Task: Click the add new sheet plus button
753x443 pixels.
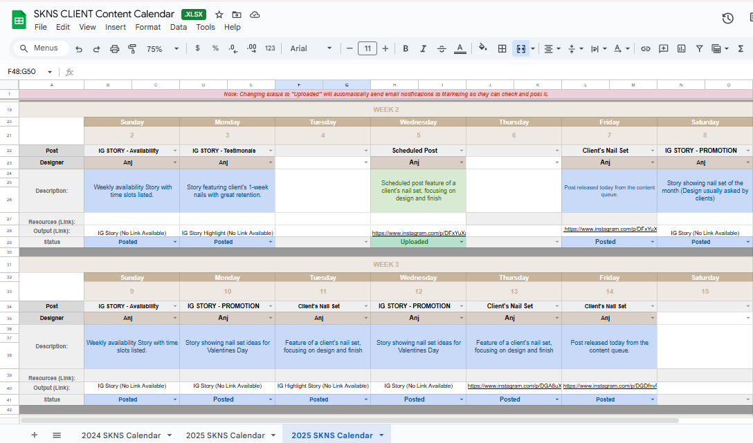Action: click(35, 435)
